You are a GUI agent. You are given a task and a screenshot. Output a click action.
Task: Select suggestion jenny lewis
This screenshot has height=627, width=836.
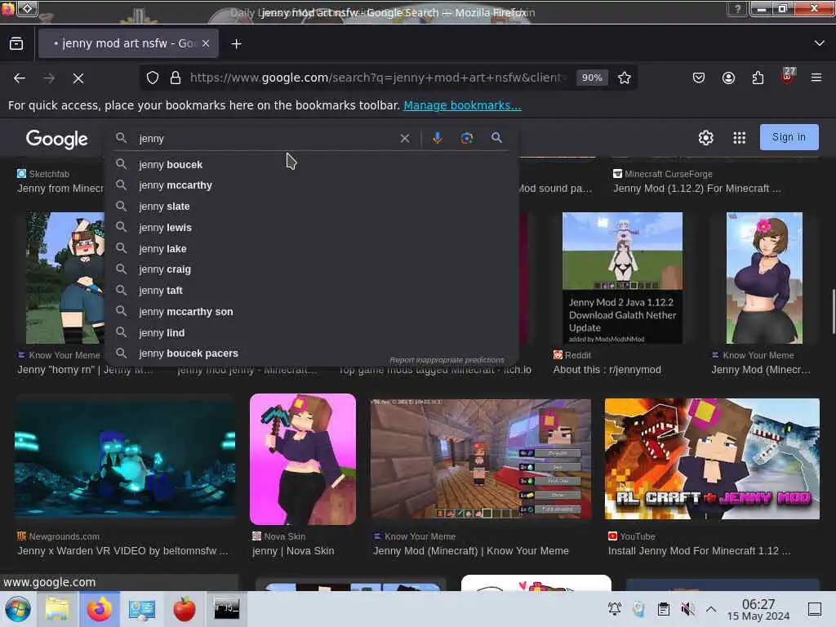click(x=312, y=228)
